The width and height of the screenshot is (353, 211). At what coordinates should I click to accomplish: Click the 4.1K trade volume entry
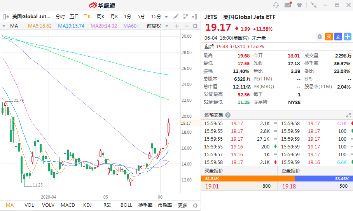pyautogui.click(x=342, y=124)
